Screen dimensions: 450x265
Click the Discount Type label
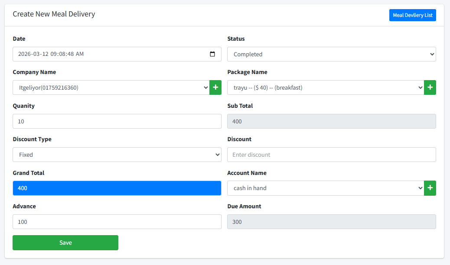32,139
